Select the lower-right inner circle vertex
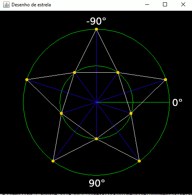Image resolution: width=192 pixels, height=195 pixels. pyautogui.click(x=131, y=113)
